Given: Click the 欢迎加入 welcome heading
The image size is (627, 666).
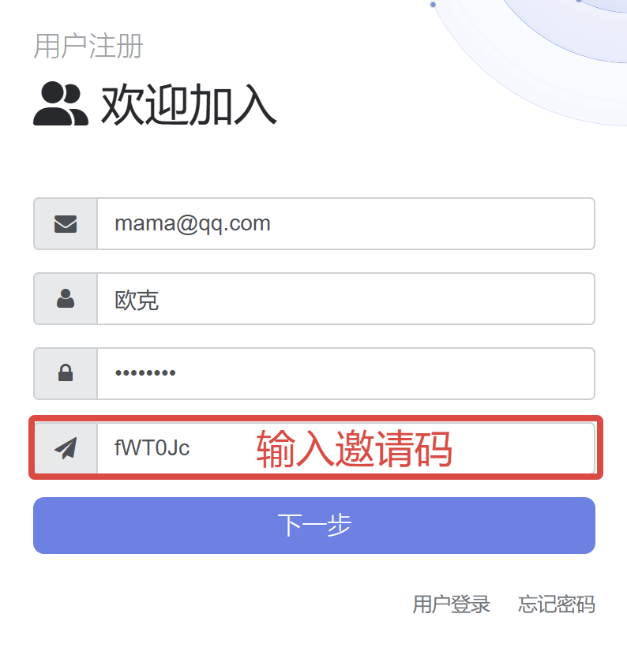Looking at the screenshot, I should click(x=189, y=104).
